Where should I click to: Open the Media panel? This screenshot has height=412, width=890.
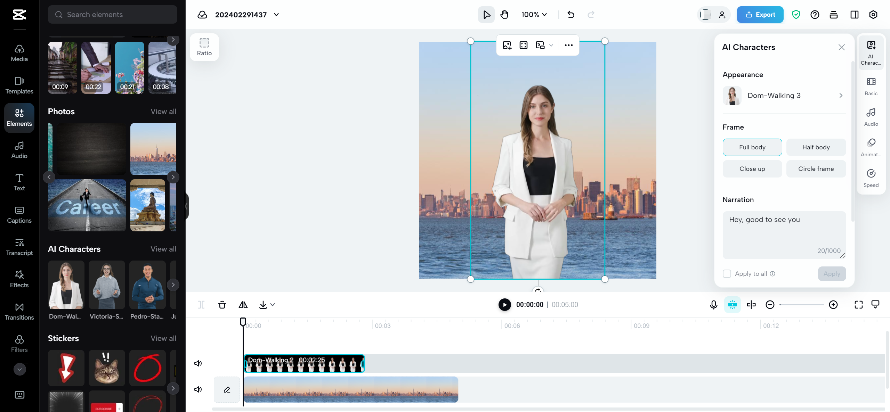[19, 53]
